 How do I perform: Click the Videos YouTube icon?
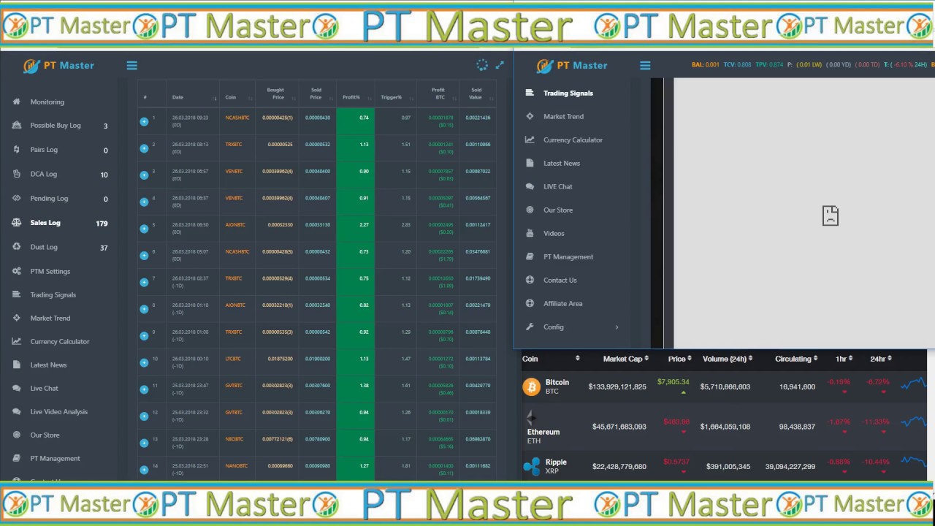pyautogui.click(x=530, y=233)
